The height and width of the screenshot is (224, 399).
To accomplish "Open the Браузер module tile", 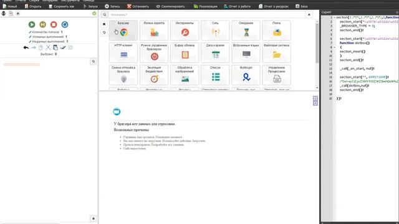I will point(123,30).
